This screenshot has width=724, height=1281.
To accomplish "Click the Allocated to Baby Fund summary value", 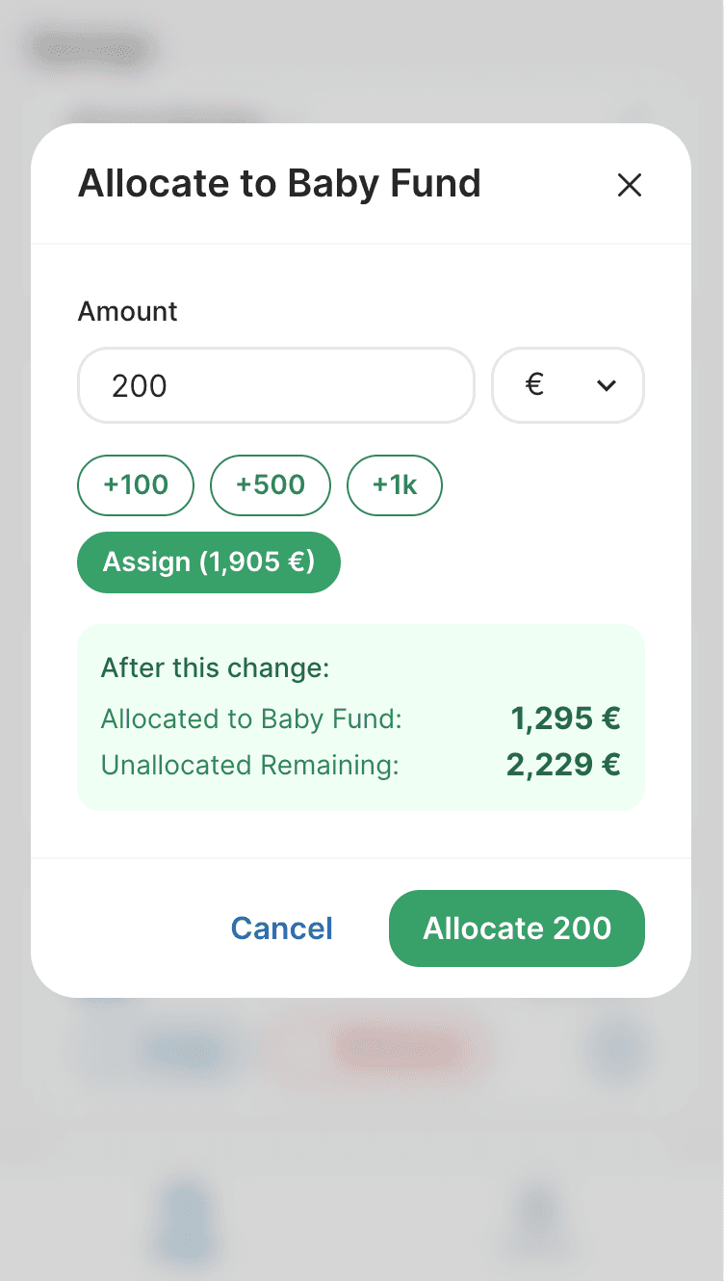I will tap(565, 719).
